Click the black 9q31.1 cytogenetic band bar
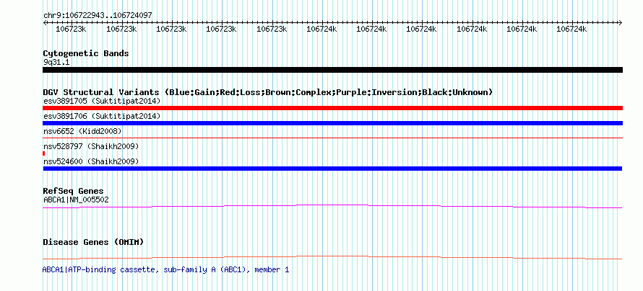 (x=332, y=70)
